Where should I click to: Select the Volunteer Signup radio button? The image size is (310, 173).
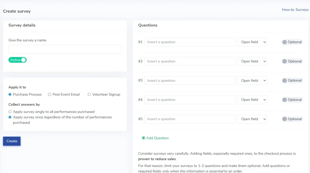point(89,94)
